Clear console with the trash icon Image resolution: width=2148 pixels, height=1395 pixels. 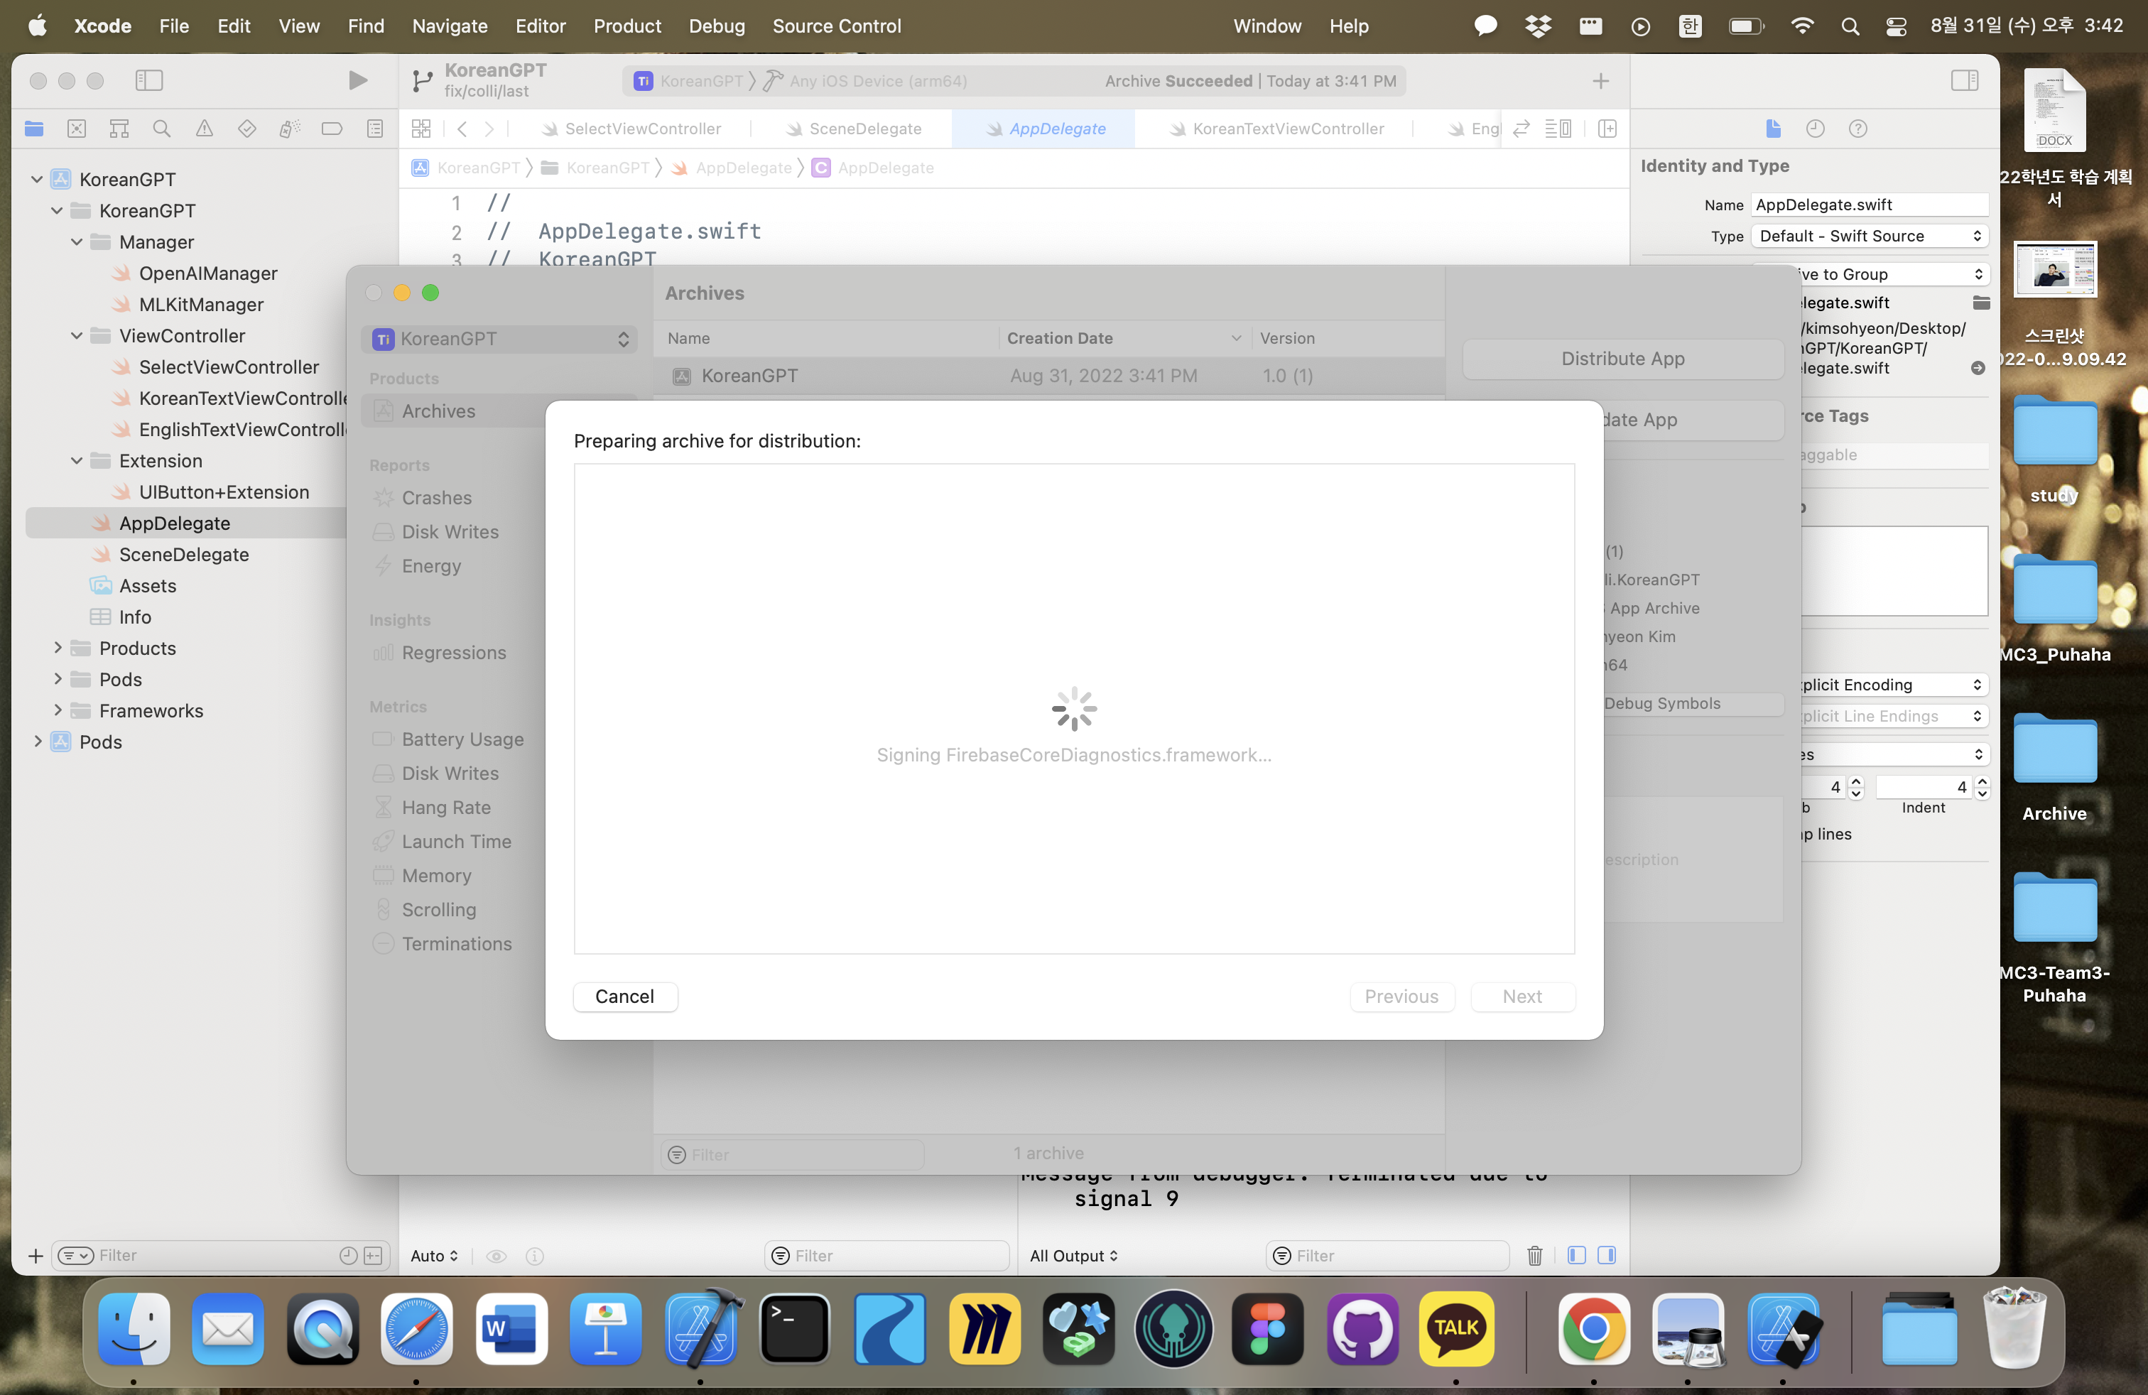tap(1534, 1255)
